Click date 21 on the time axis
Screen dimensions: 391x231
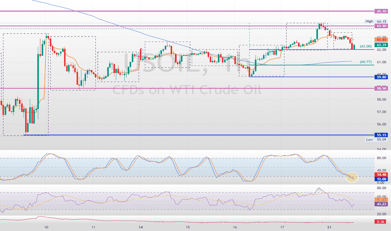tap(329, 227)
